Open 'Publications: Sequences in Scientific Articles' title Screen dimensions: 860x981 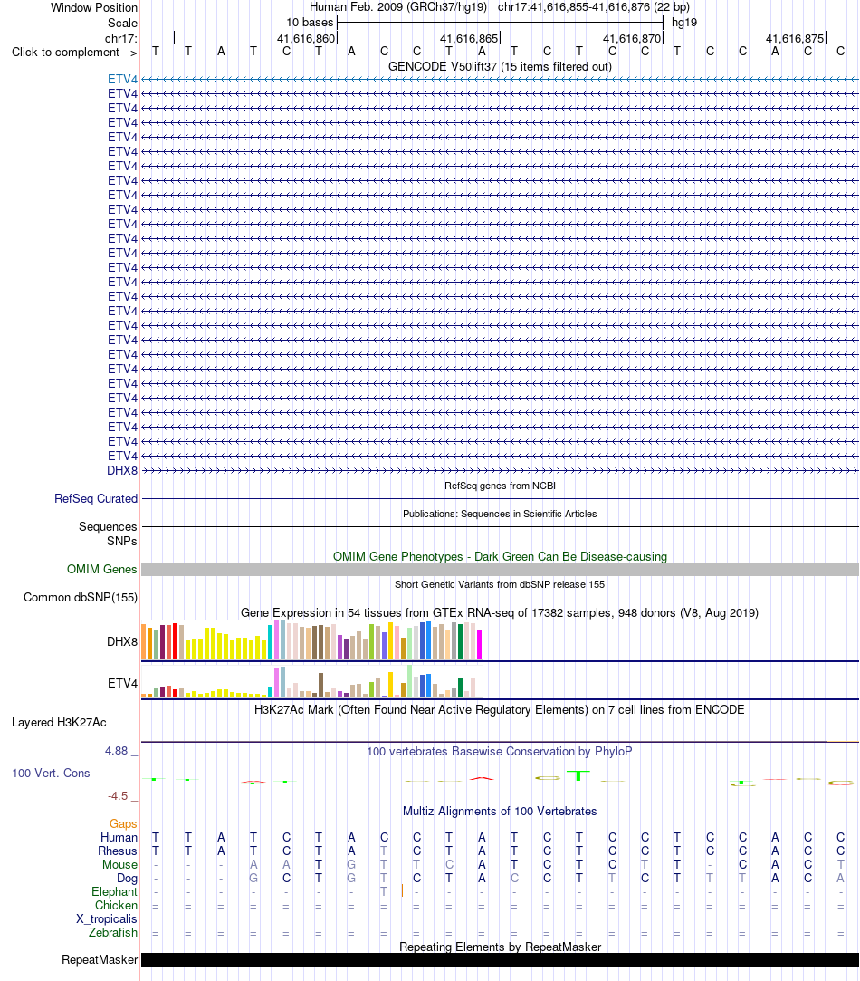click(500, 514)
